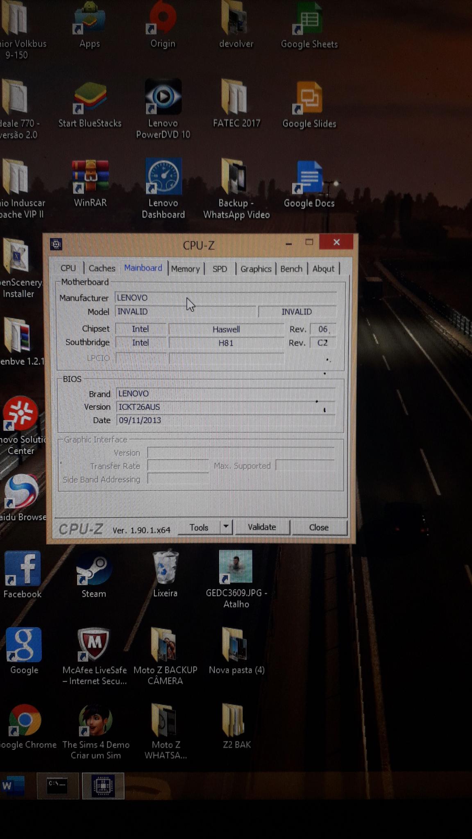Switch to the Caches tab
The width and height of the screenshot is (472, 839).
102,268
